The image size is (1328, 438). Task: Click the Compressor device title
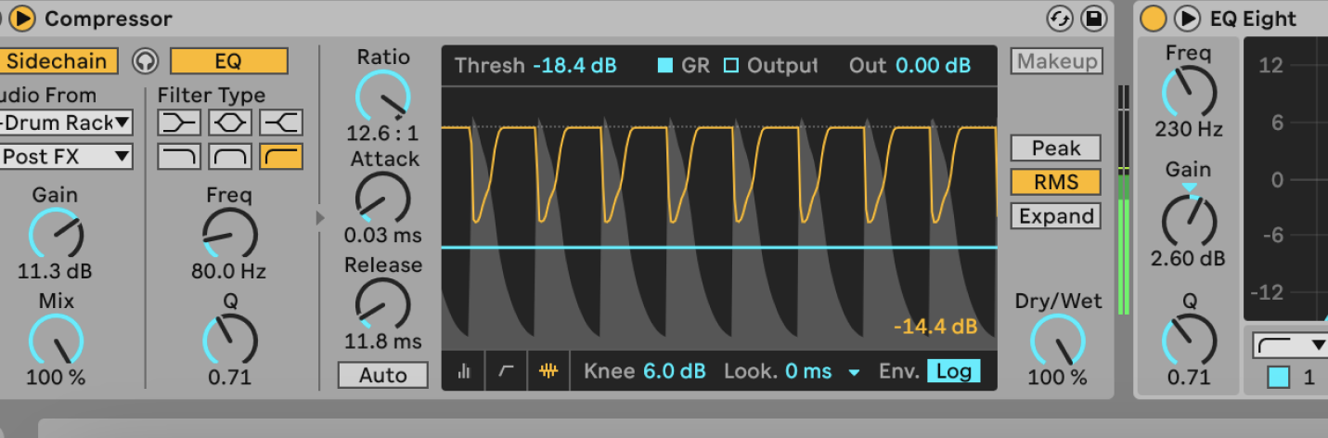coord(109,19)
